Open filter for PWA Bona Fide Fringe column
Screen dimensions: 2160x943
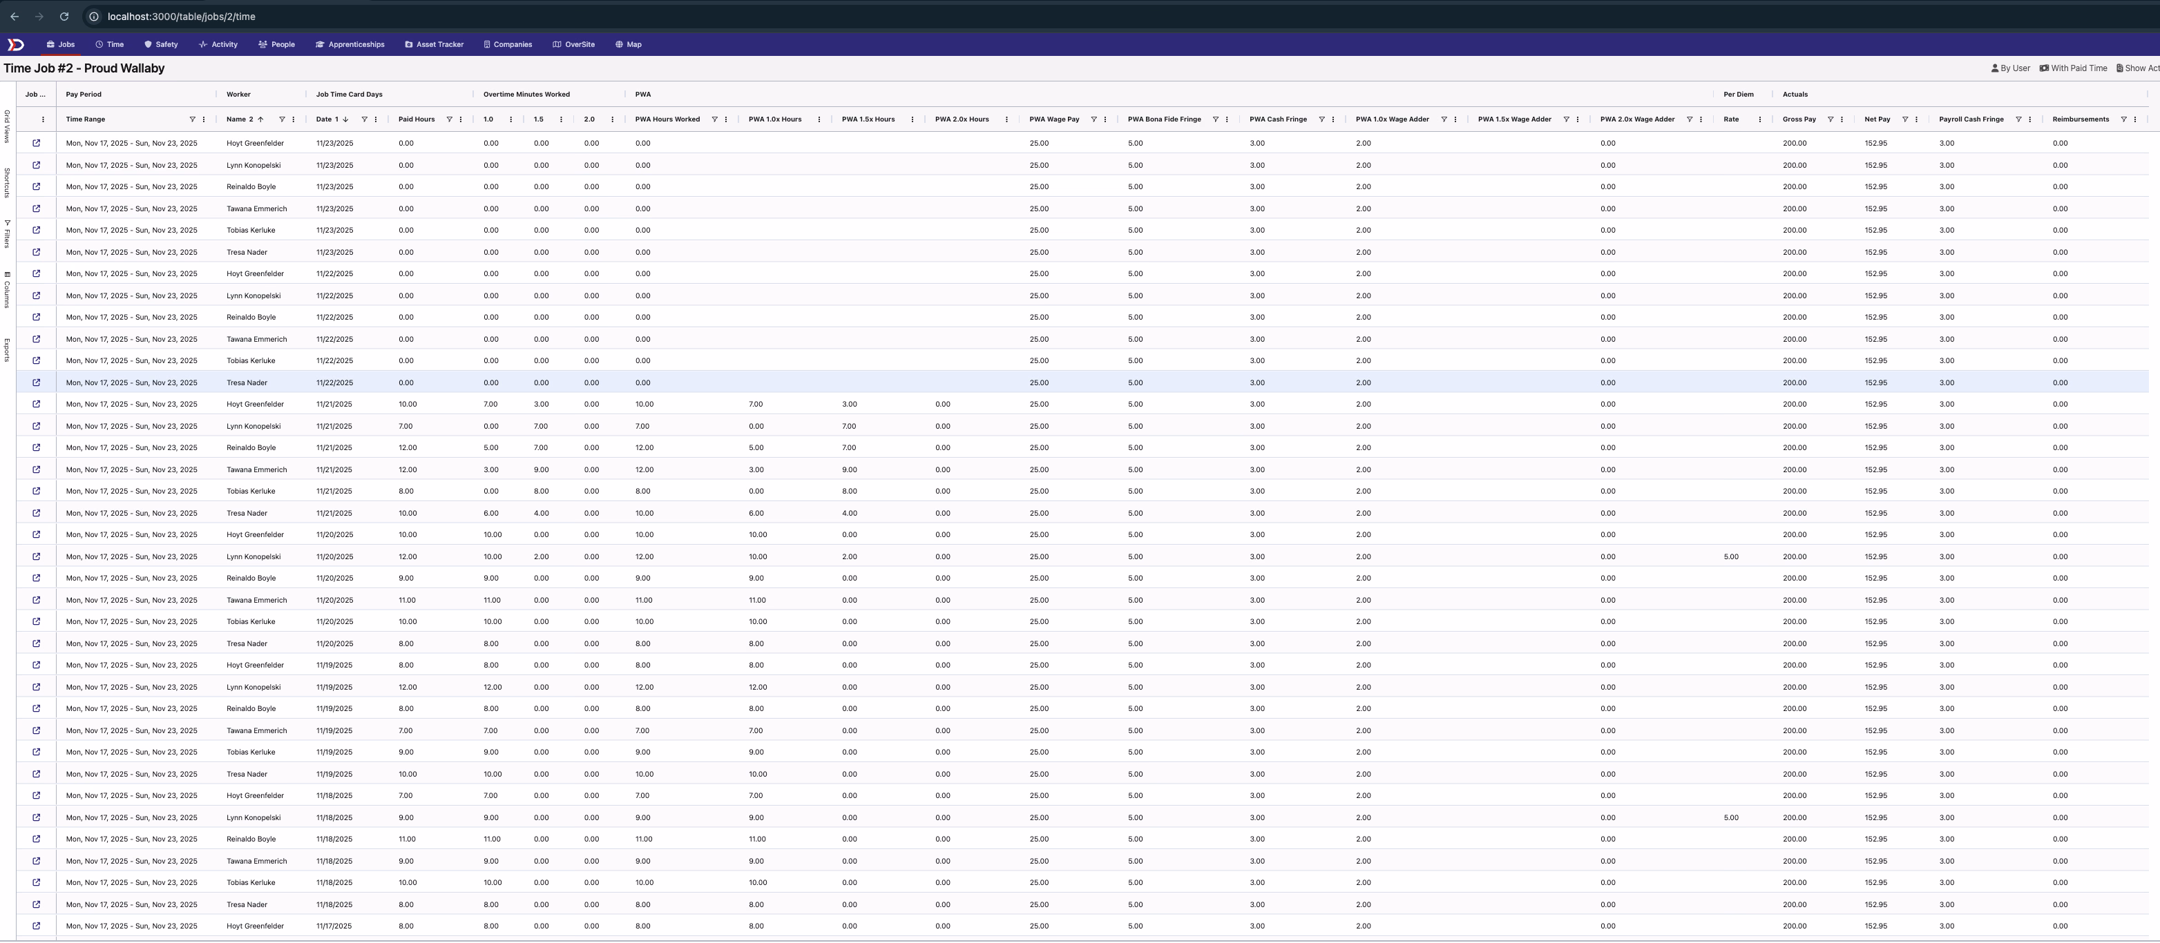(x=1215, y=119)
